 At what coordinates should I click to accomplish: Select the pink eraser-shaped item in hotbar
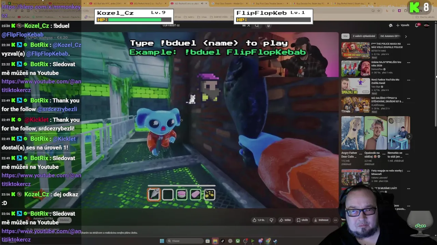click(195, 194)
